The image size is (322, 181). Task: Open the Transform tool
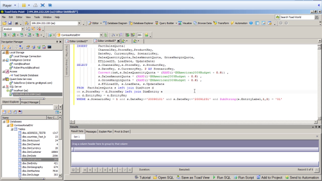pyautogui.click(x=221, y=23)
